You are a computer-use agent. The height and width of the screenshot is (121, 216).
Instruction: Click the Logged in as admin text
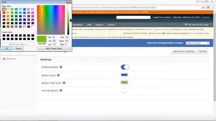162,17
